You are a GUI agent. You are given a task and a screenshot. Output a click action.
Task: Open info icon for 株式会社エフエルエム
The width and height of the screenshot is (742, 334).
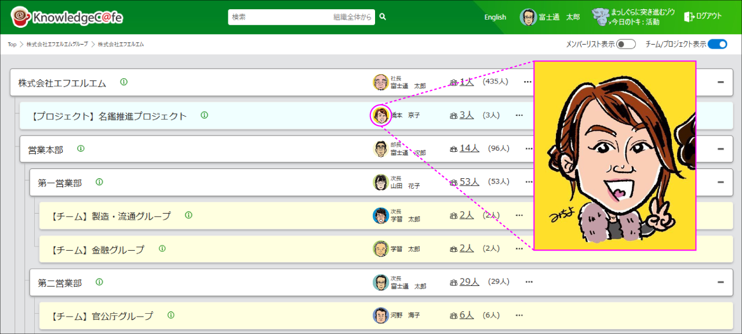123,82
